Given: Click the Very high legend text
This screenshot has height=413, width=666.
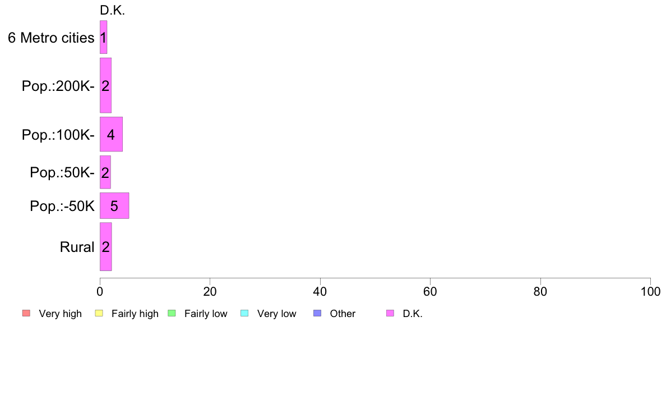Looking at the screenshot, I should tap(61, 314).
